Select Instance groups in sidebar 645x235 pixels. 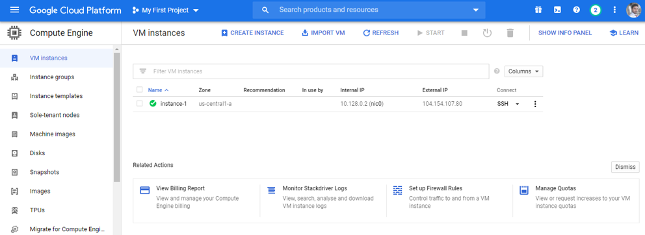[57, 77]
